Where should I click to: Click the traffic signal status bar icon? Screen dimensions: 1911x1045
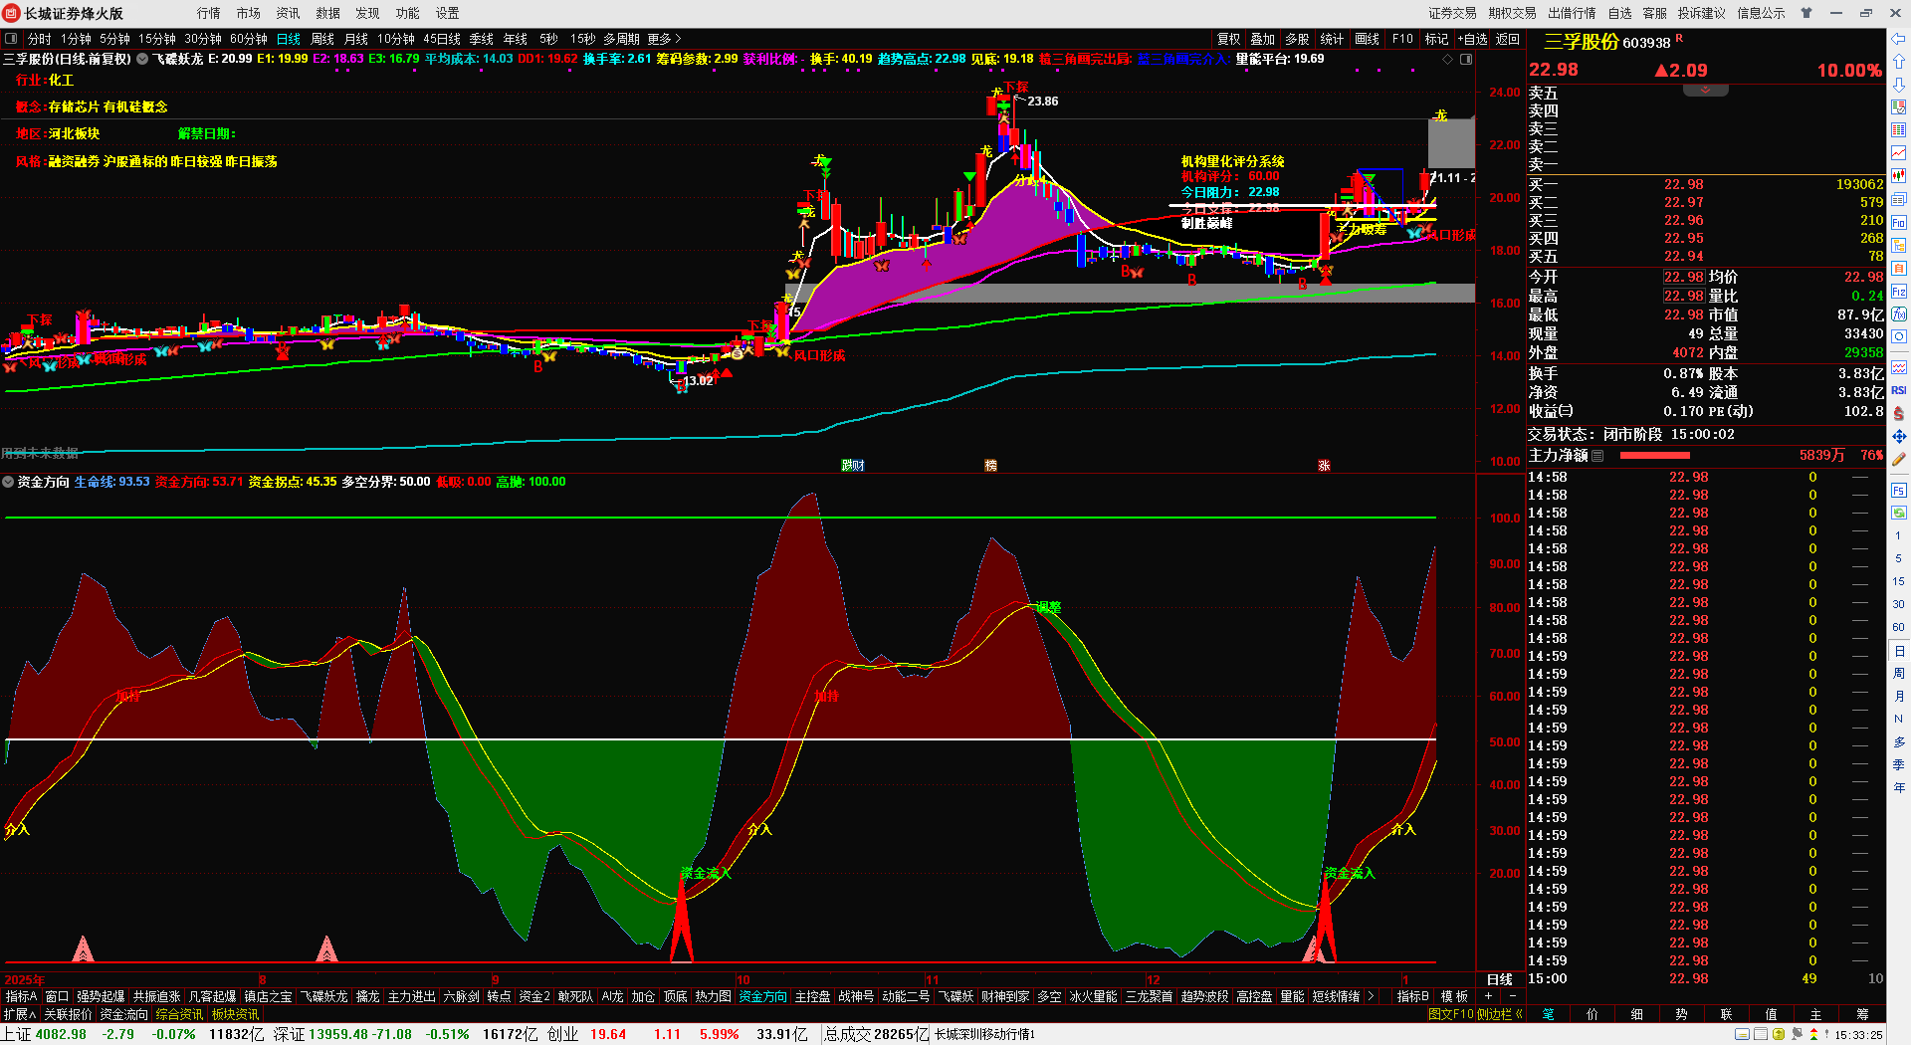click(x=1813, y=1034)
